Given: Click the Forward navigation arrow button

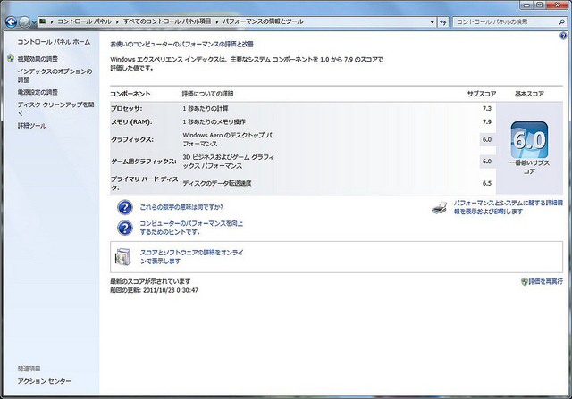Looking at the screenshot, I should (x=24, y=22).
